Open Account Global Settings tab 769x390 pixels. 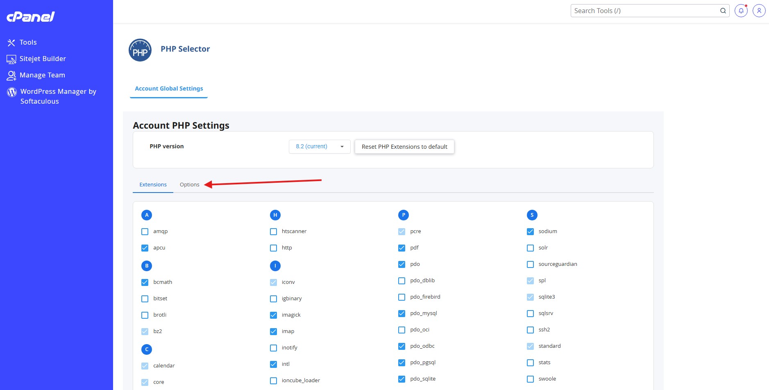169,88
